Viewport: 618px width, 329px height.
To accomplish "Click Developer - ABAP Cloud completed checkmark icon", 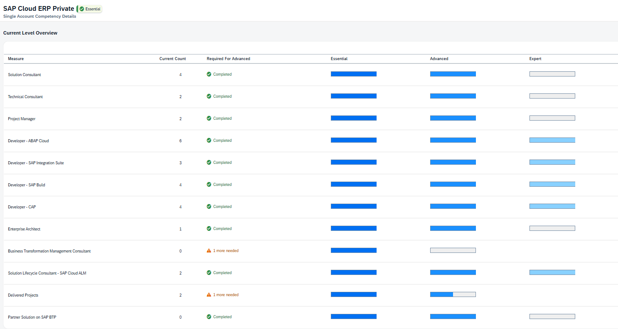I will click(209, 141).
